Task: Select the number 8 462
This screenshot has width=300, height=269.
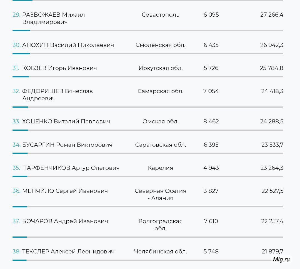Action: click(x=211, y=121)
